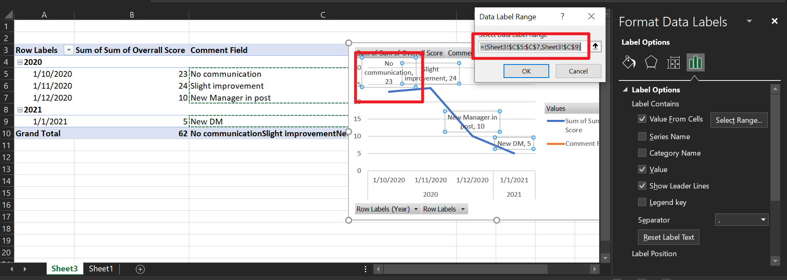Select the 'New Manager in post, 10' data label

tap(472, 122)
